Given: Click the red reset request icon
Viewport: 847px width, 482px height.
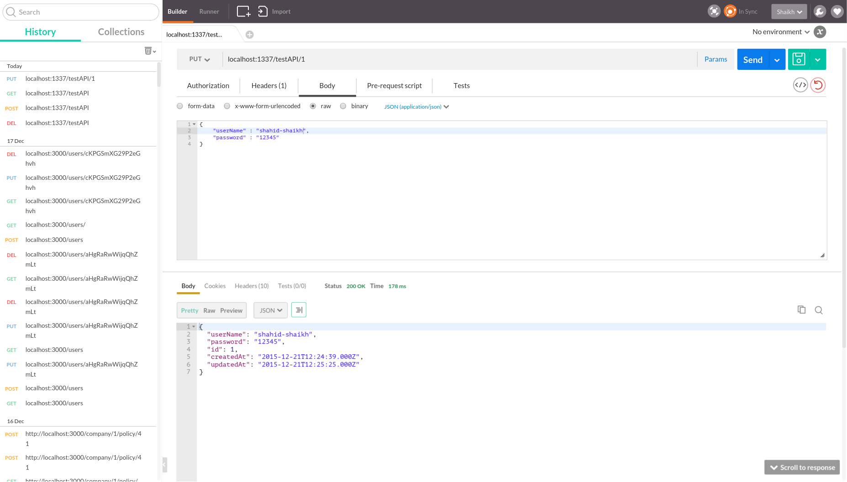Looking at the screenshot, I should tap(818, 85).
